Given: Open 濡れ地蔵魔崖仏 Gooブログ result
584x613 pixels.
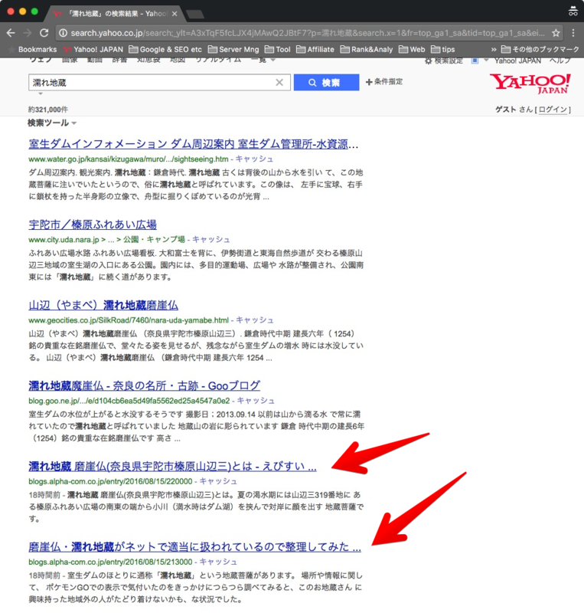Looking at the screenshot, I should [x=144, y=386].
